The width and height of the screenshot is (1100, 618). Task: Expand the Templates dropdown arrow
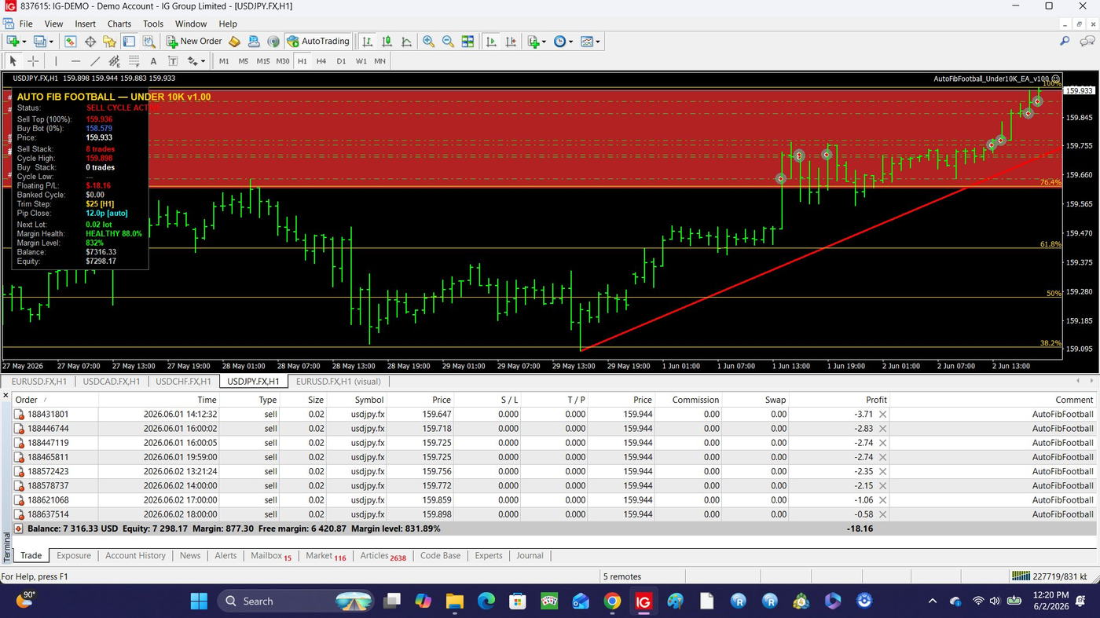[598, 42]
